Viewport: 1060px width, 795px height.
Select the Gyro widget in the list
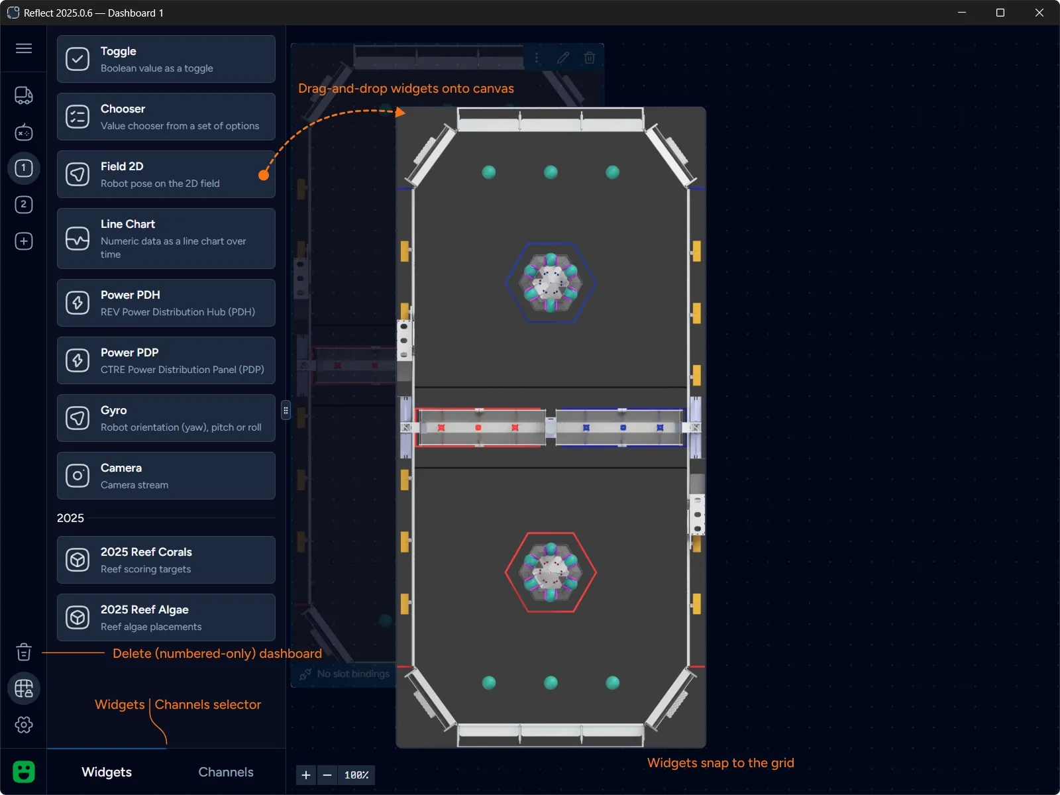coord(166,418)
